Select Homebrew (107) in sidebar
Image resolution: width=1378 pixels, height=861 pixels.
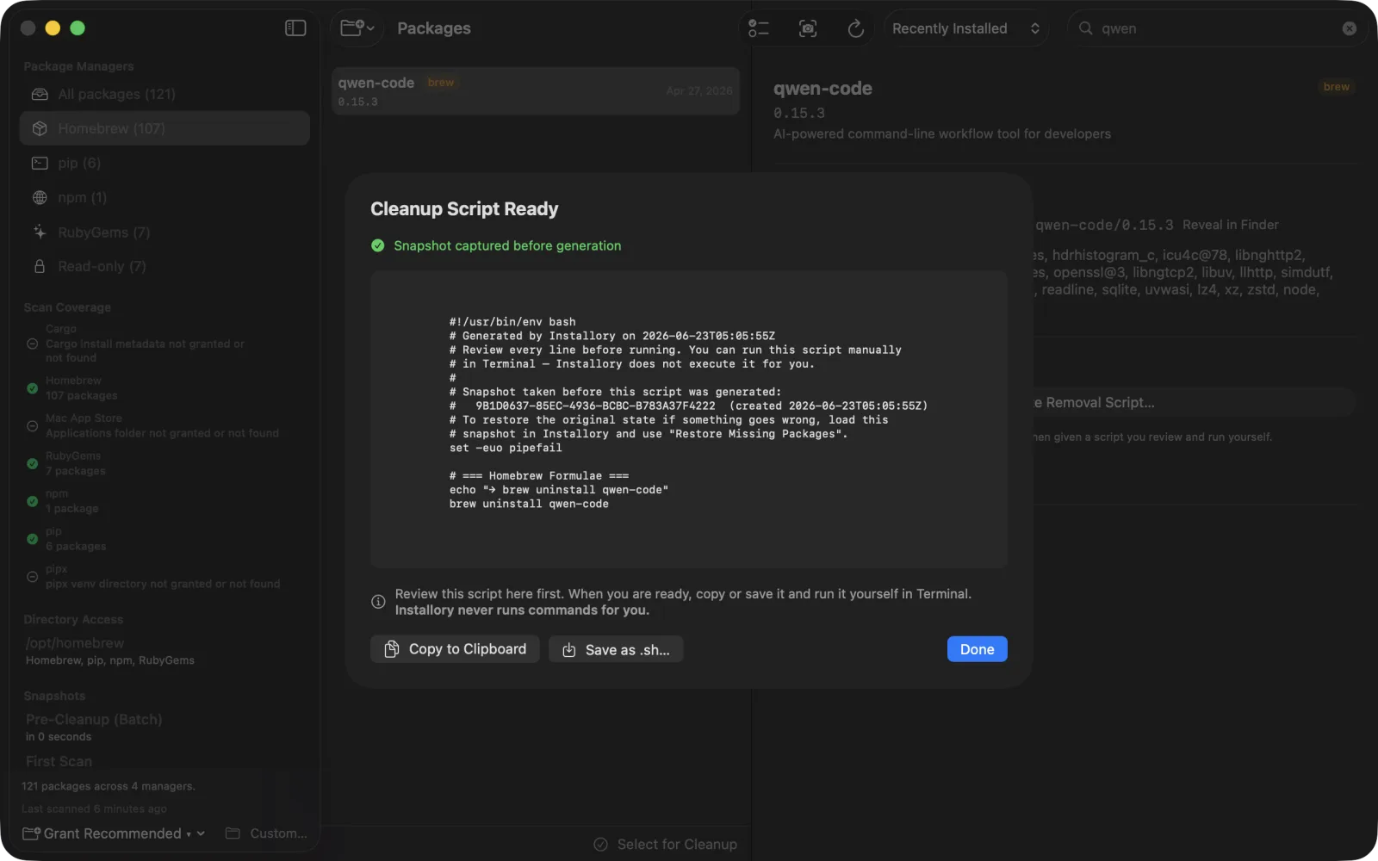(x=164, y=128)
